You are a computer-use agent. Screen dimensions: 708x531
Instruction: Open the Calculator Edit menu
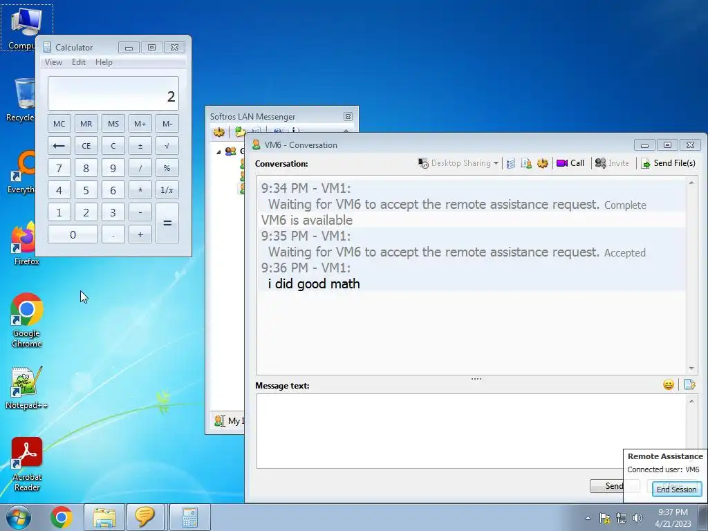[79, 62]
